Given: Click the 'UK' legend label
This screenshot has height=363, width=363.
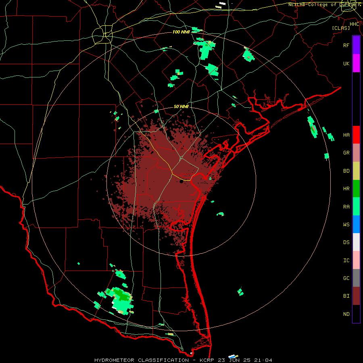Looking at the screenshot, I should coord(346,63).
